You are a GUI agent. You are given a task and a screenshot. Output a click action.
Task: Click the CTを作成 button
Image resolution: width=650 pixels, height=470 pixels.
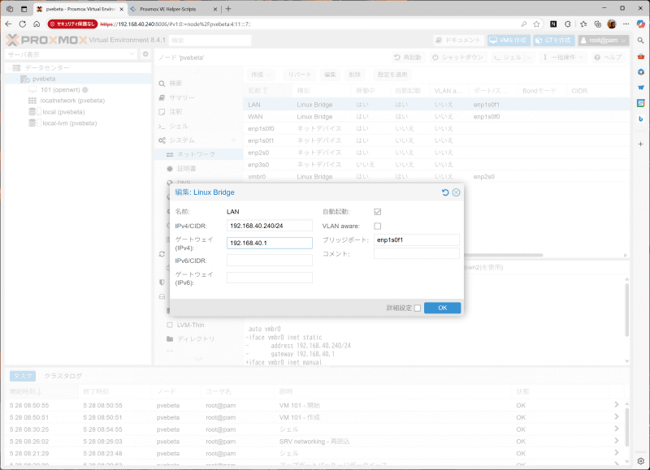[x=554, y=40]
